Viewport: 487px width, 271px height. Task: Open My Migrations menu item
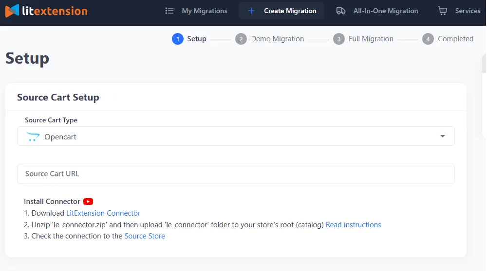[205, 11]
